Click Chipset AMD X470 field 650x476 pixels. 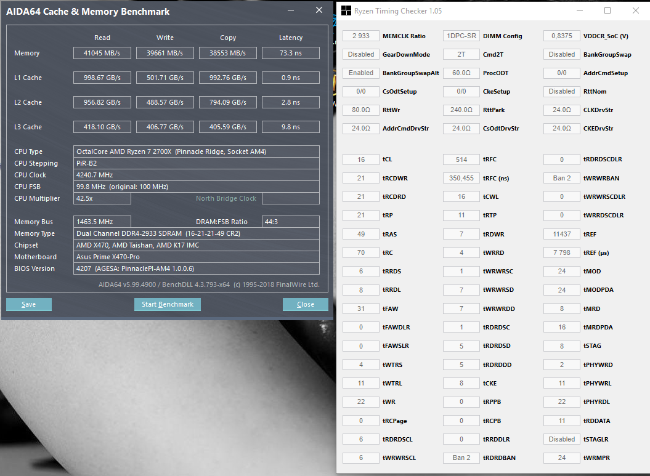pos(197,245)
